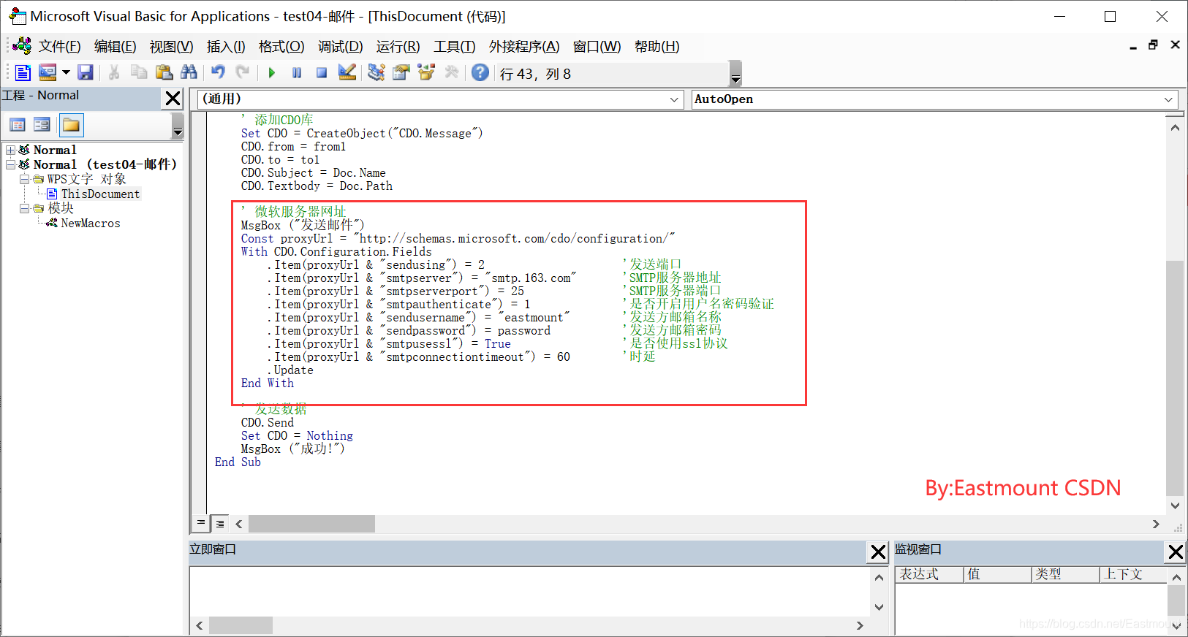
Task: Close the 工程 - Normal project panel
Action: pyautogui.click(x=173, y=99)
